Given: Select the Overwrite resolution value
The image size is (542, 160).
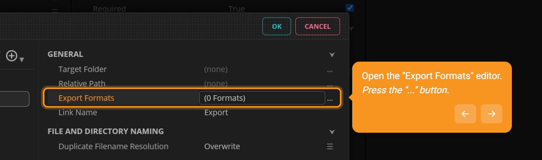Looking at the screenshot, I should (x=222, y=147).
